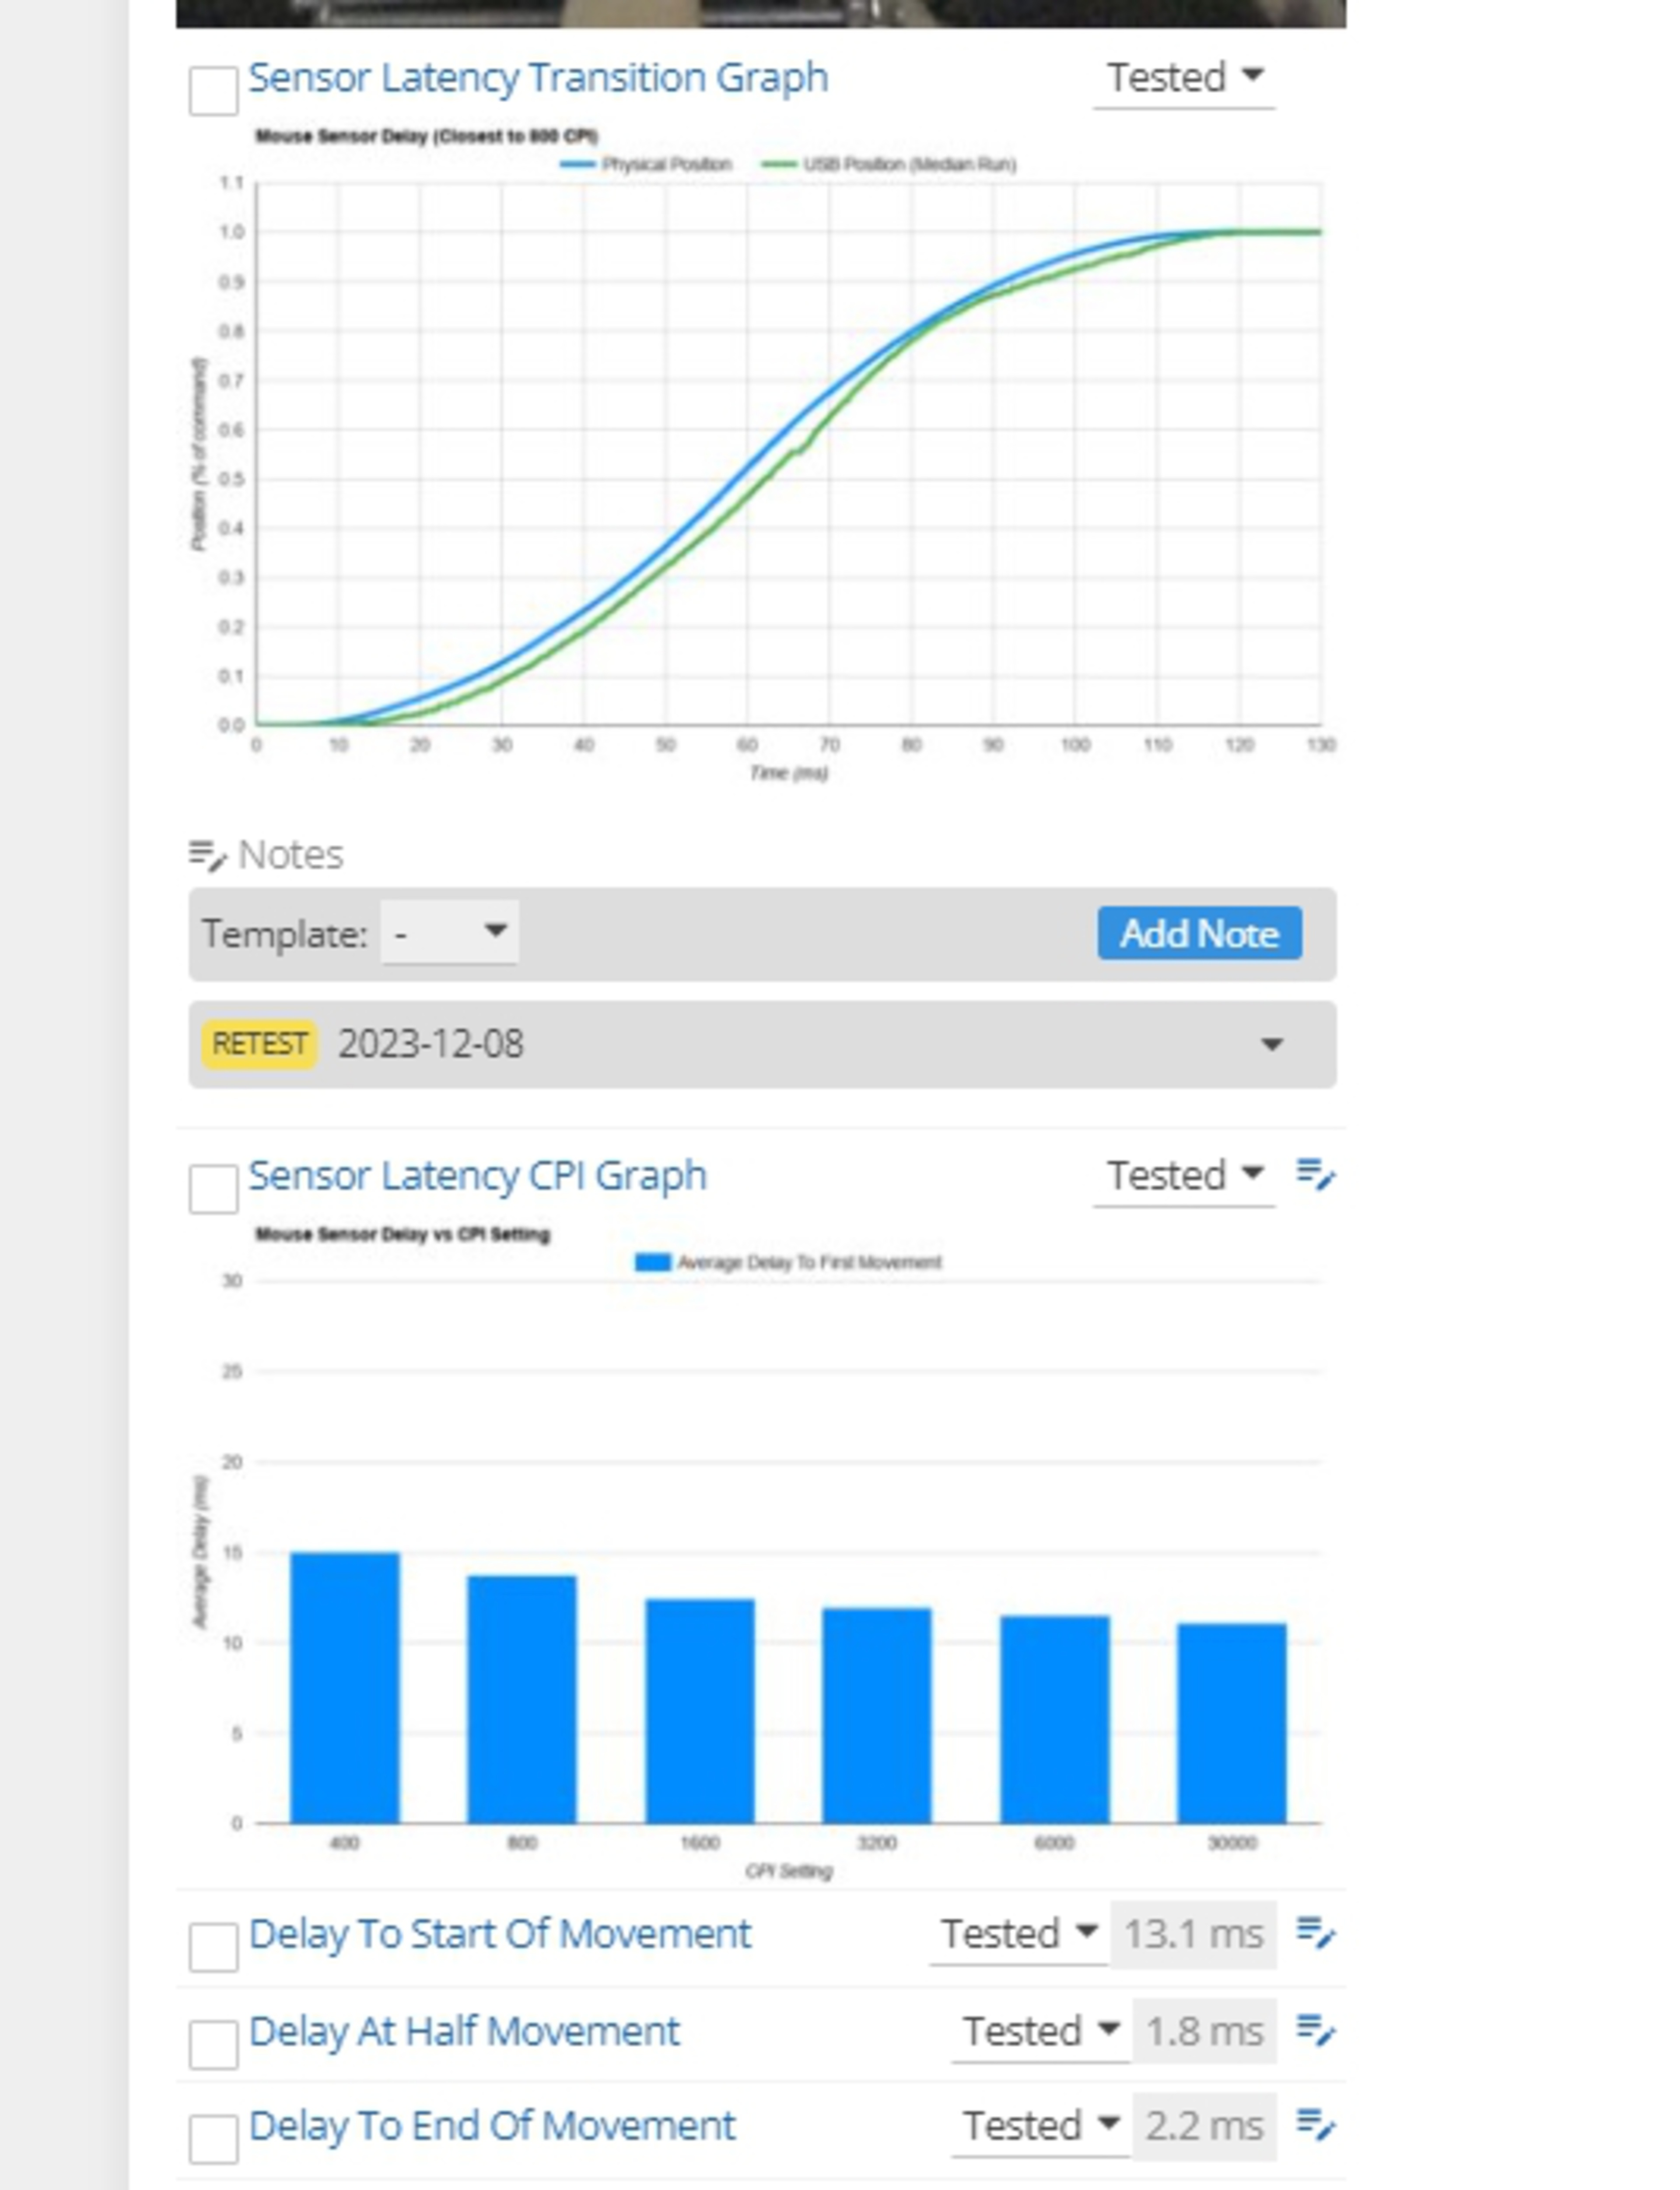This screenshot has height=2190, width=1680.
Task: Click the yellow RETEST badge
Action: coord(259,1045)
